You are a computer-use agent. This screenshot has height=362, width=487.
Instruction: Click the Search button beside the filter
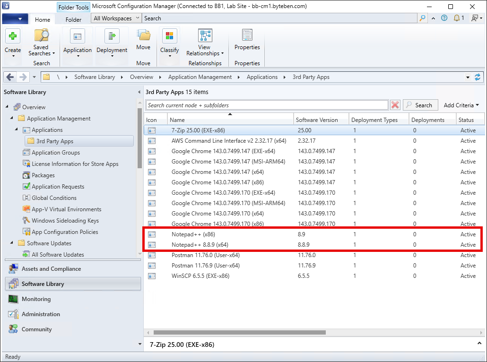click(419, 105)
